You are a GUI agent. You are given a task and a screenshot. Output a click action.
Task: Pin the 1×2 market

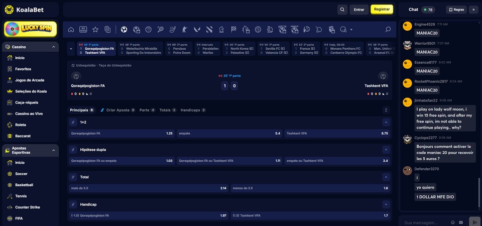pos(73,122)
